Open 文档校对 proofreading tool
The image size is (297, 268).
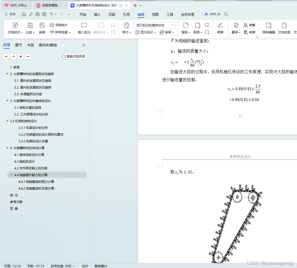tap(15, 28)
